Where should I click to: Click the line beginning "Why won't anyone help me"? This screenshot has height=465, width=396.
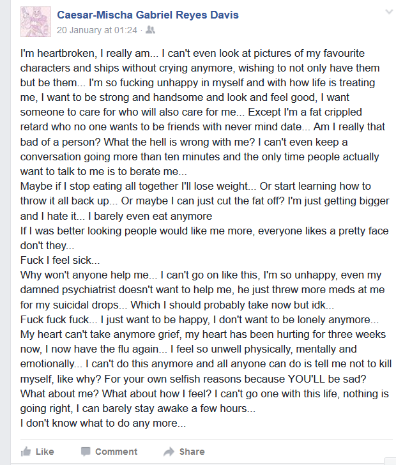[201, 275]
